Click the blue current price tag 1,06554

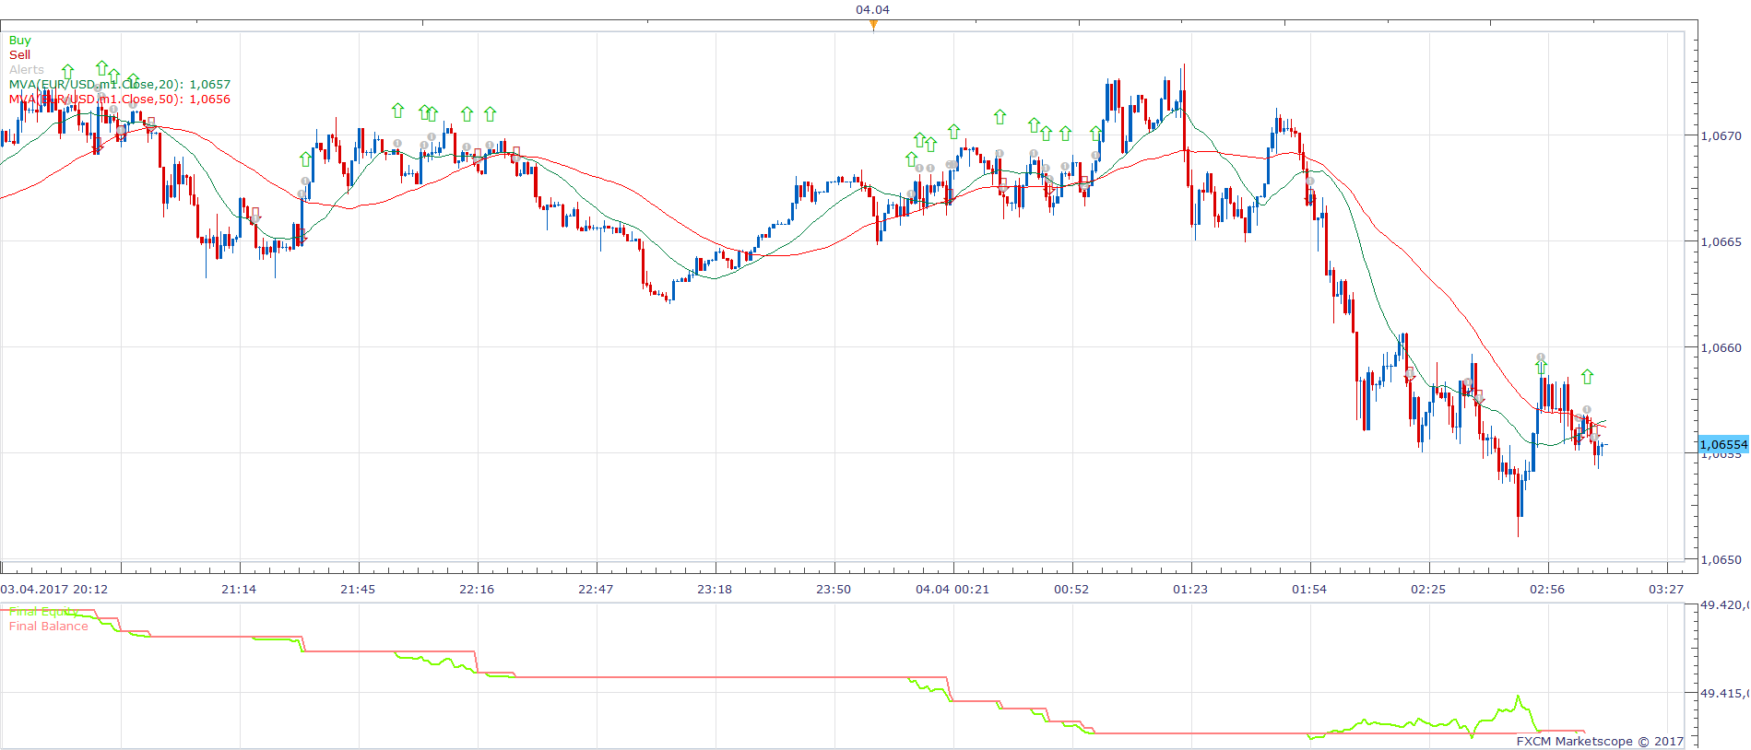pyautogui.click(x=1723, y=444)
